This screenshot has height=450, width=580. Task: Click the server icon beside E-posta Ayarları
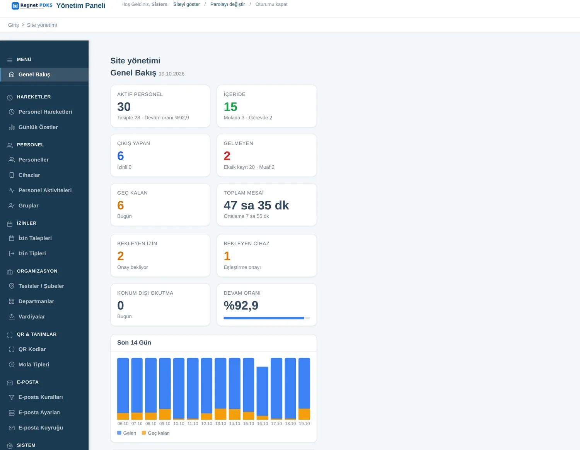click(12, 413)
